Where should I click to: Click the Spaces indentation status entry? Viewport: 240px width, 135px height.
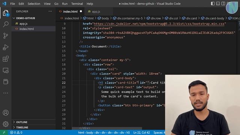(x=159, y=132)
